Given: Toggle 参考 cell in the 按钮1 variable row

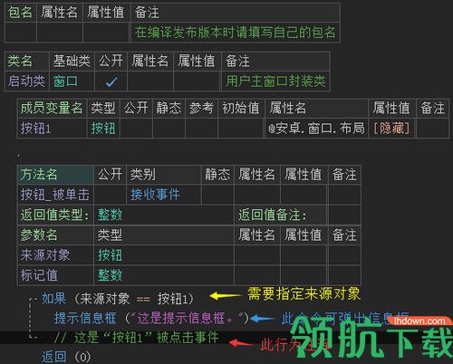Looking at the screenshot, I should 201,129.
